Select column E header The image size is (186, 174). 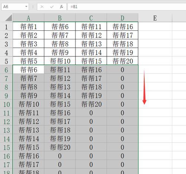pos(155,18)
